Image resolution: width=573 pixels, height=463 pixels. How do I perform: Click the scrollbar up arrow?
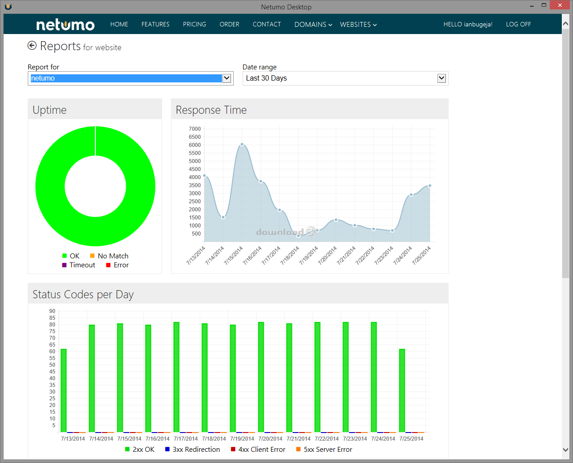[565, 24]
